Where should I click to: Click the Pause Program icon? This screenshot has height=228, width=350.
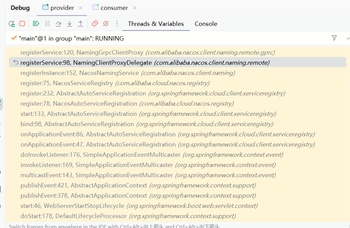point(47,24)
